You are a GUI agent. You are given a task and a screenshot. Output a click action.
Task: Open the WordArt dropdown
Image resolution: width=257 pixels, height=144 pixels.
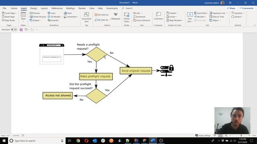(205, 17)
